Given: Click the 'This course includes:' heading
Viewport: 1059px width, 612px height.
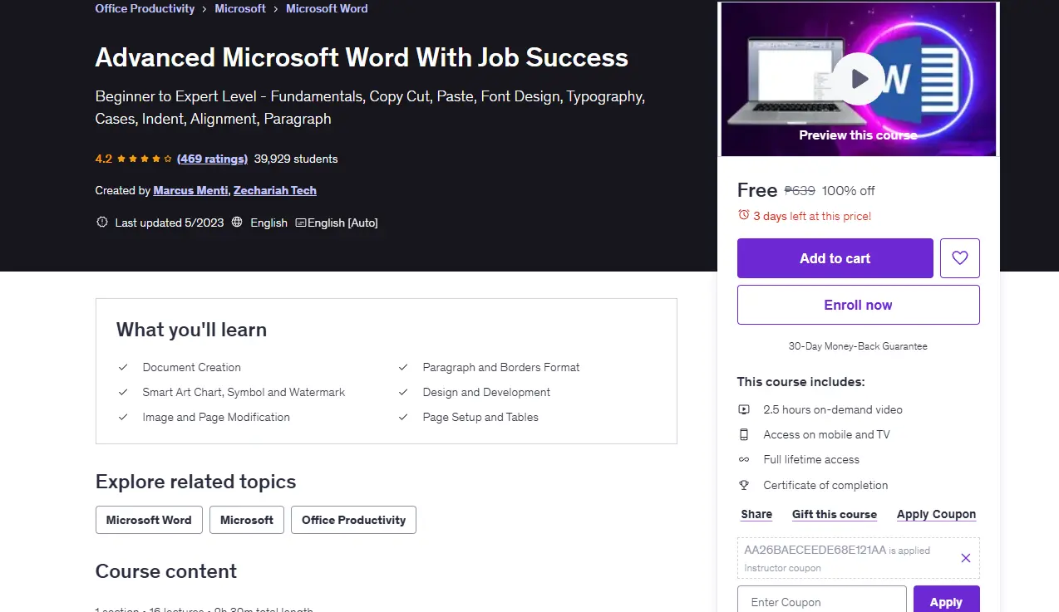Looking at the screenshot, I should point(801,382).
